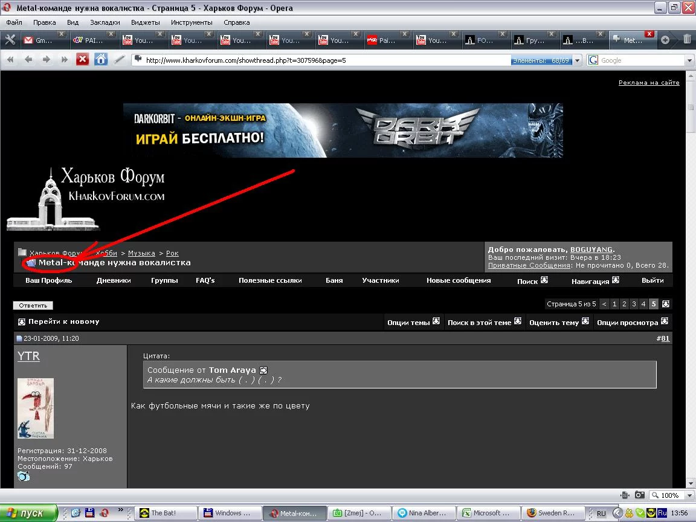Open Приватные Сообщения link

click(x=529, y=265)
